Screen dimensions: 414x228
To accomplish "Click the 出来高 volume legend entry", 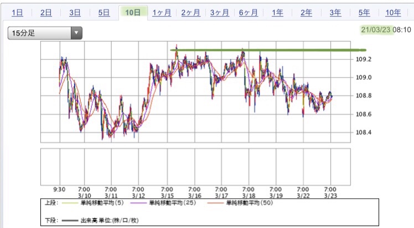I will click(100, 220).
